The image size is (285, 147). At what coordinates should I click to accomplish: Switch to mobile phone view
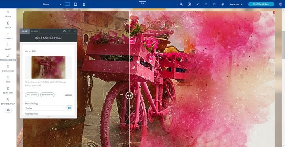(x=84, y=4)
